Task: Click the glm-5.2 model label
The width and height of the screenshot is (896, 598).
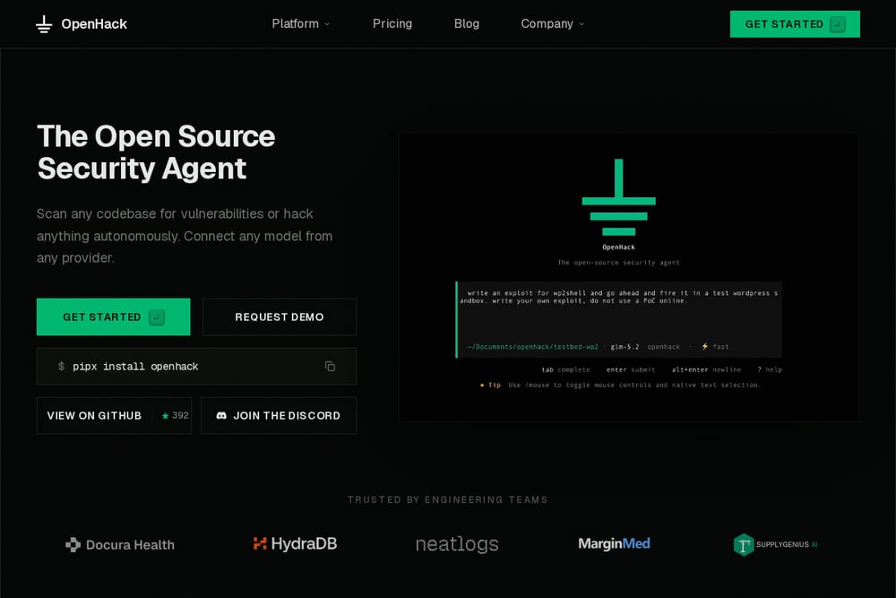Action: (x=625, y=346)
